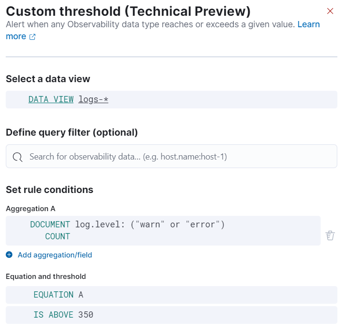Focus the observability data search field

tap(177, 157)
